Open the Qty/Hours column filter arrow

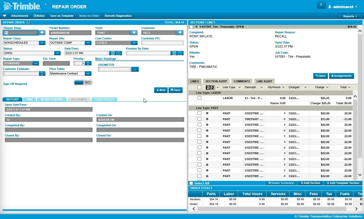point(284,87)
